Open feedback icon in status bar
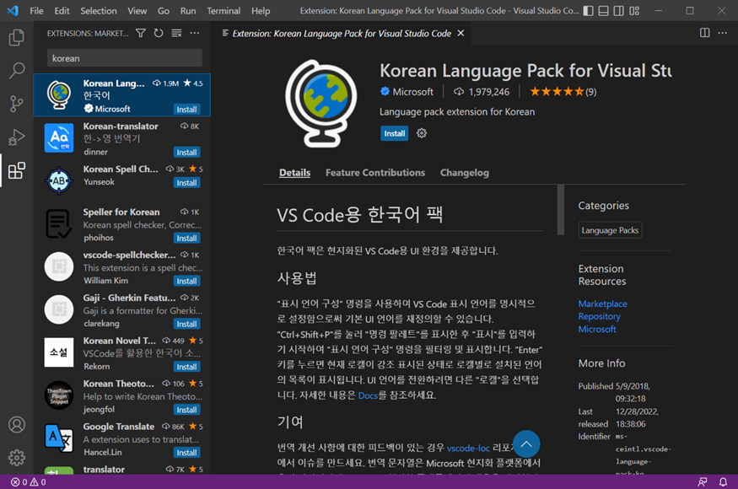Image resolution: width=738 pixels, height=489 pixels. (703, 482)
